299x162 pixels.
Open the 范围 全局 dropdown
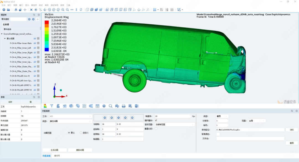point(257,121)
